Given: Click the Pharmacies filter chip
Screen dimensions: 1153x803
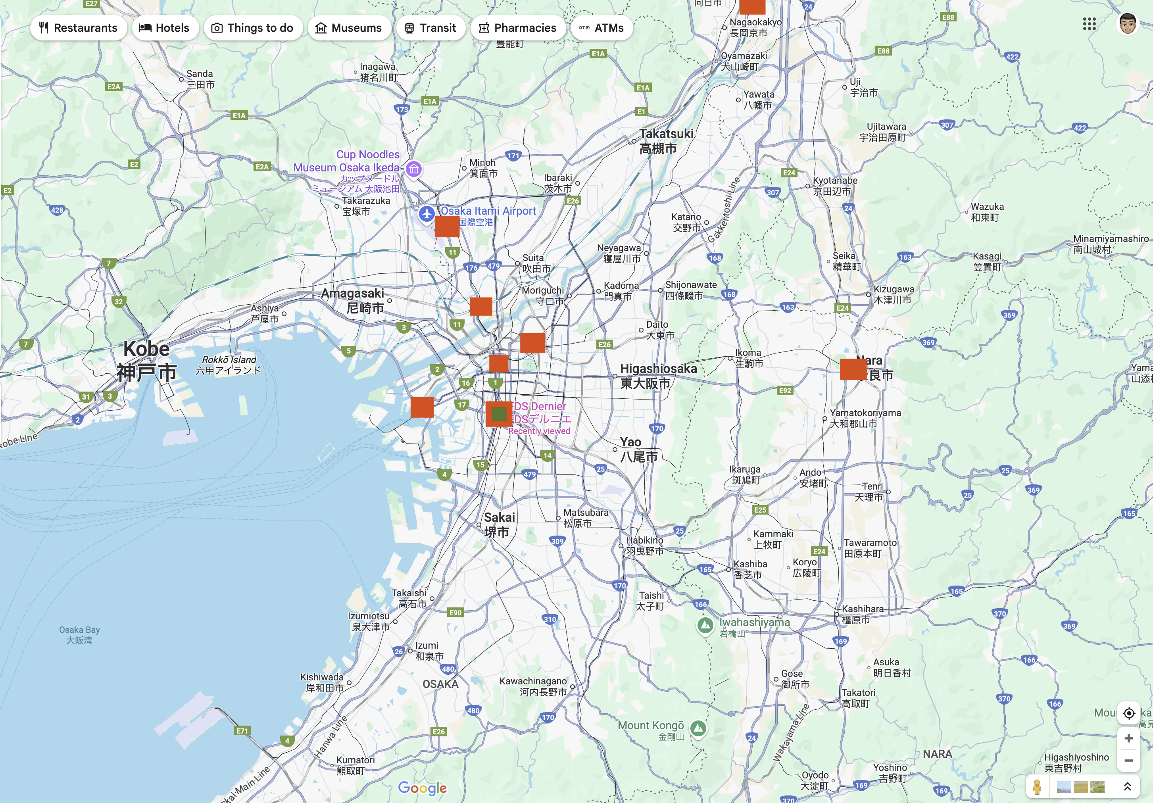Looking at the screenshot, I should point(518,28).
